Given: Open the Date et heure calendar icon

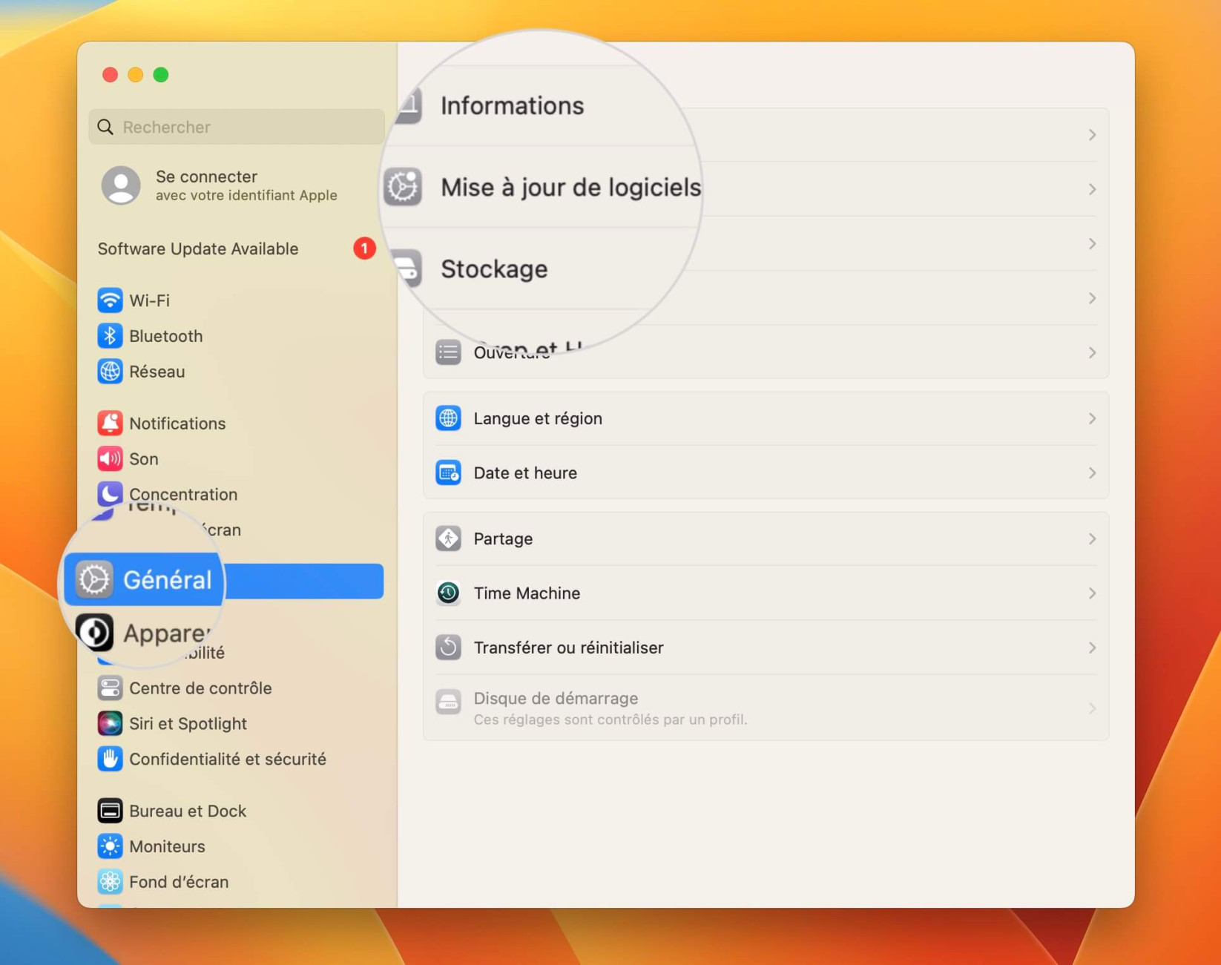Looking at the screenshot, I should pyautogui.click(x=448, y=472).
